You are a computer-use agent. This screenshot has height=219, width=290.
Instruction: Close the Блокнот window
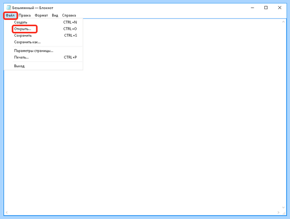click(280, 8)
